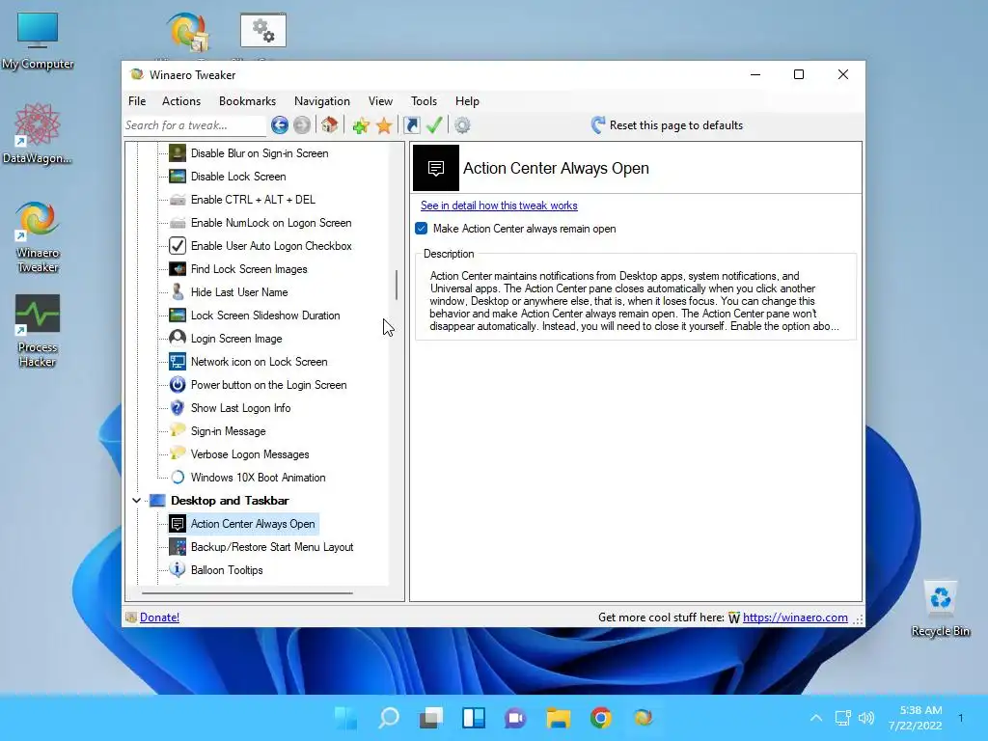The height and width of the screenshot is (741, 988).
Task: Open Chrome from the taskbar
Action: pyautogui.click(x=601, y=718)
